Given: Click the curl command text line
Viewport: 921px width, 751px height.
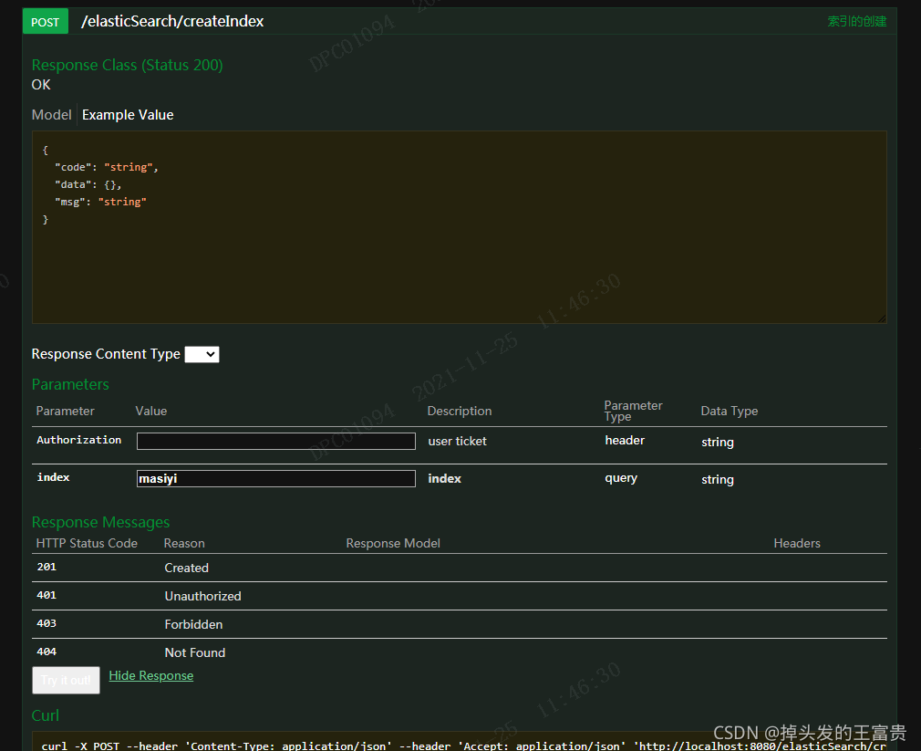Looking at the screenshot, I should [x=463, y=746].
